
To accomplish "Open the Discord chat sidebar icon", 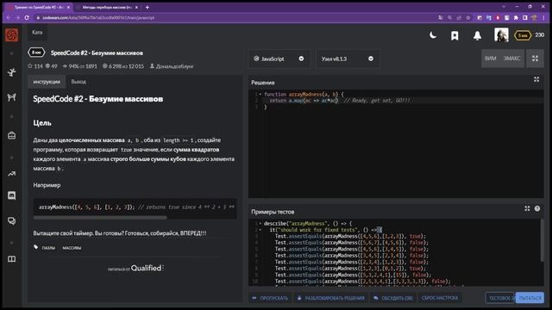I will [11, 195].
